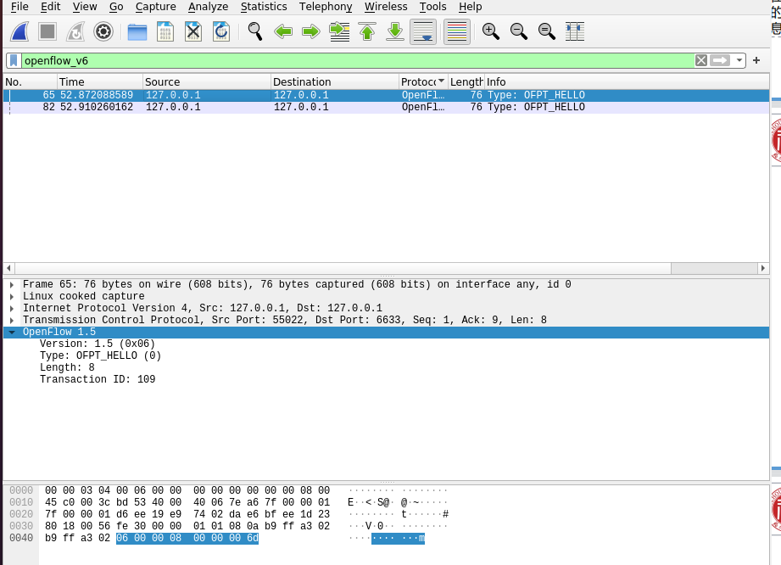
Task: Sort by Destination column header
Action: point(335,81)
